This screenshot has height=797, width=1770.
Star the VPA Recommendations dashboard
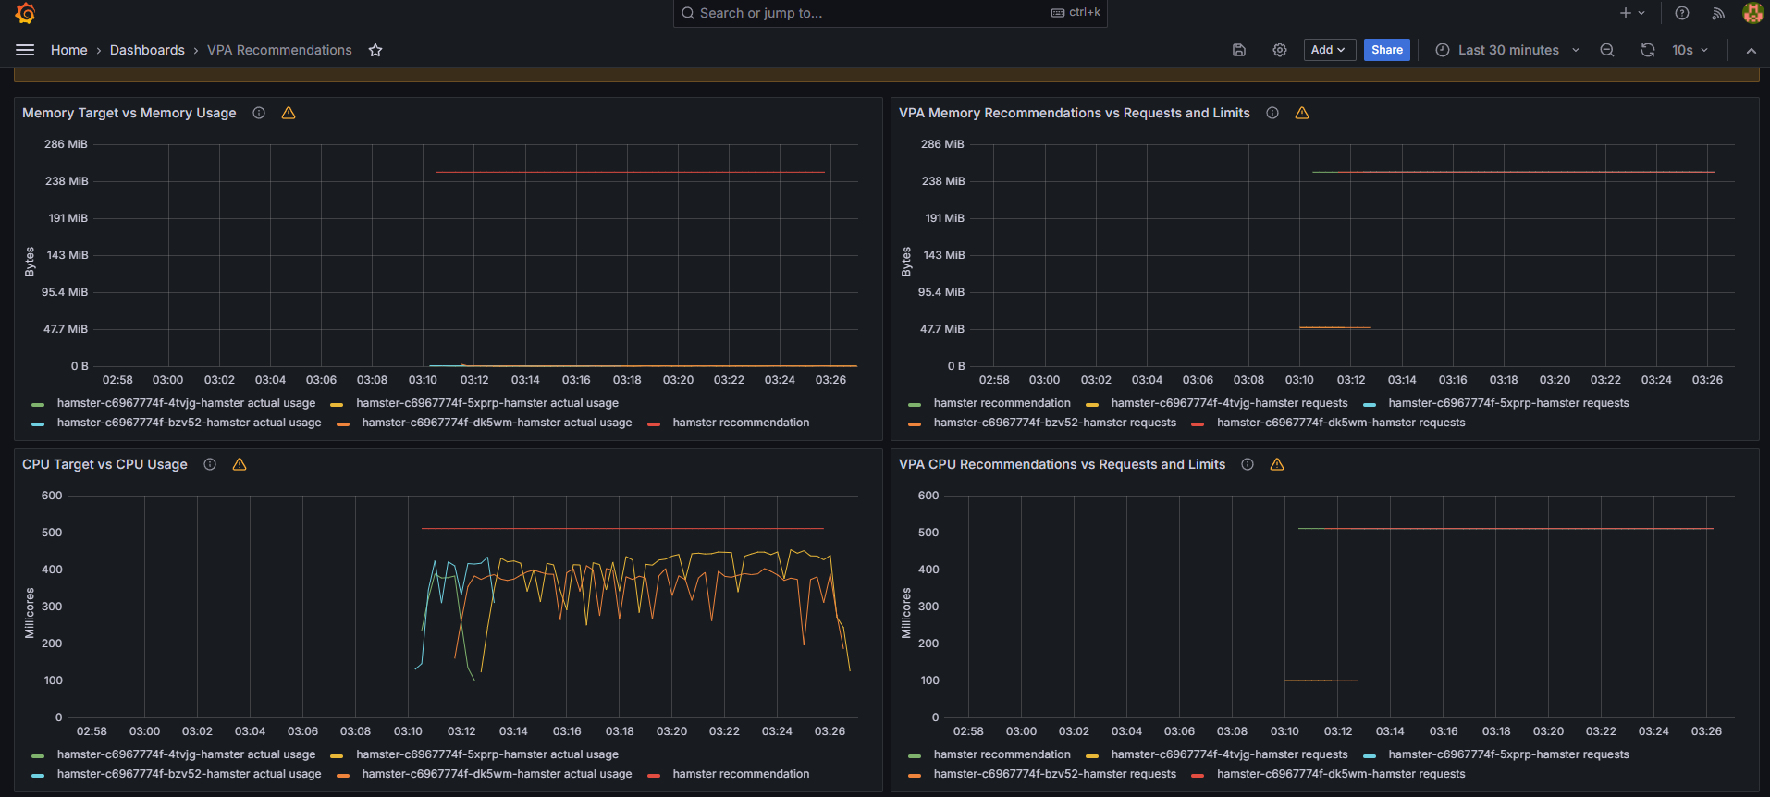375,50
